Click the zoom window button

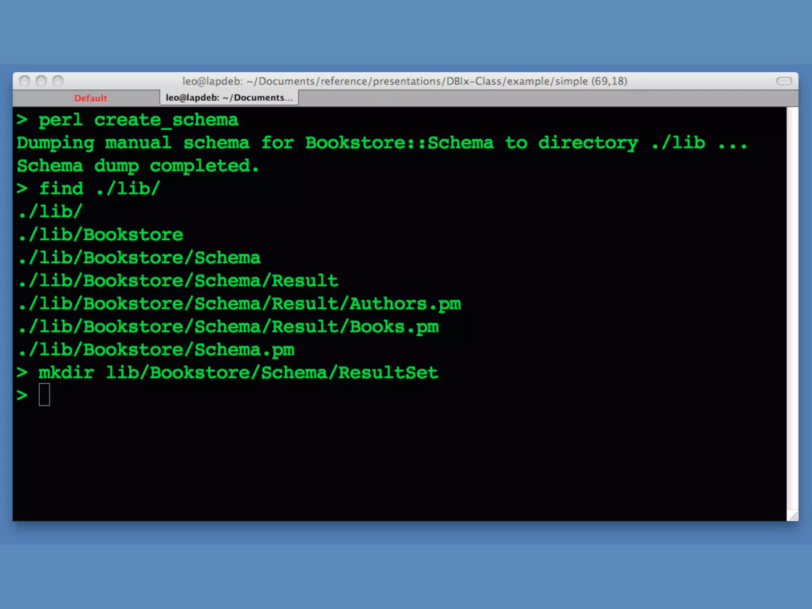pos(58,81)
